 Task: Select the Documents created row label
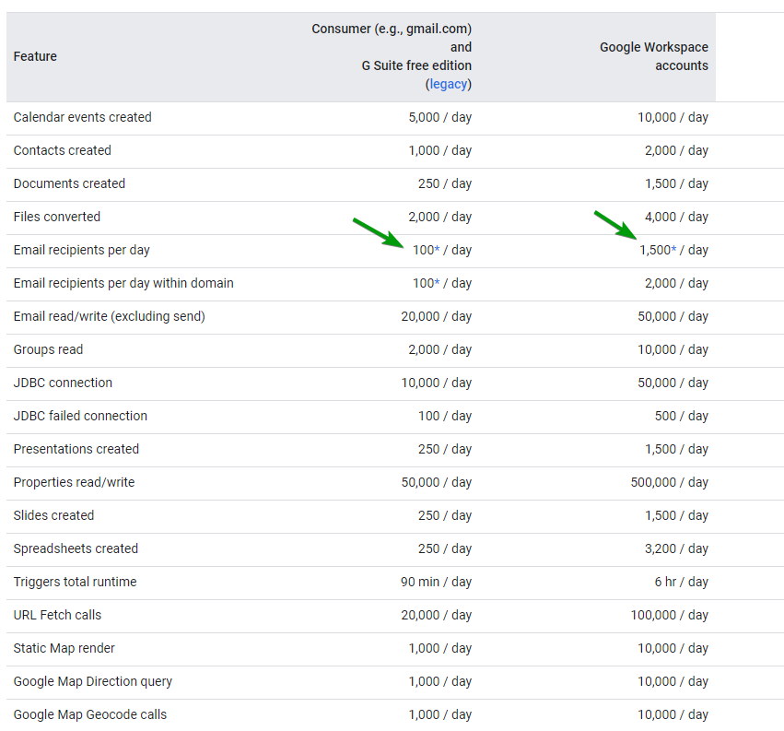(69, 183)
